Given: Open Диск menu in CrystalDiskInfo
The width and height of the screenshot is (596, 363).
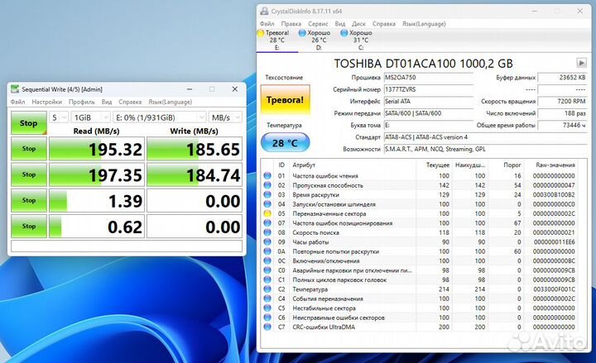Looking at the screenshot, I should [358, 23].
